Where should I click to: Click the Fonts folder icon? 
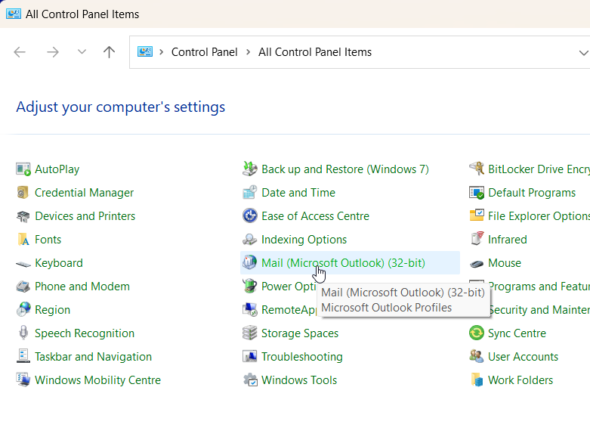23,240
